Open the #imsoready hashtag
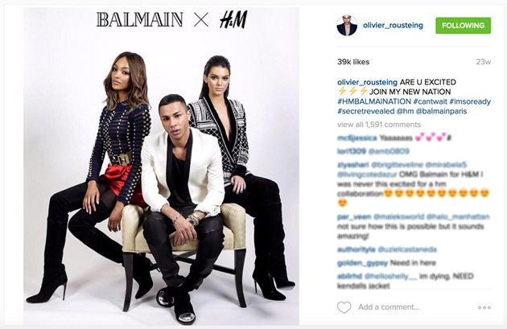The width and height of the screenshot is (507, 329). 470,101
